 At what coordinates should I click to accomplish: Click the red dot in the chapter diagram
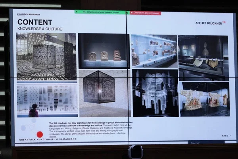tap(40, 134)
